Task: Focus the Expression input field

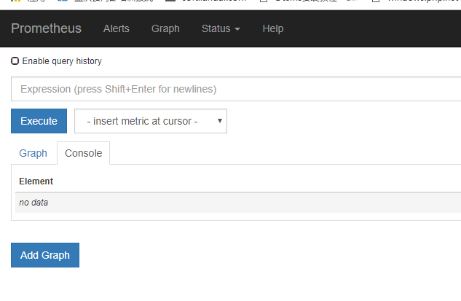Action: pyautogui.click(x=236, y=89)
